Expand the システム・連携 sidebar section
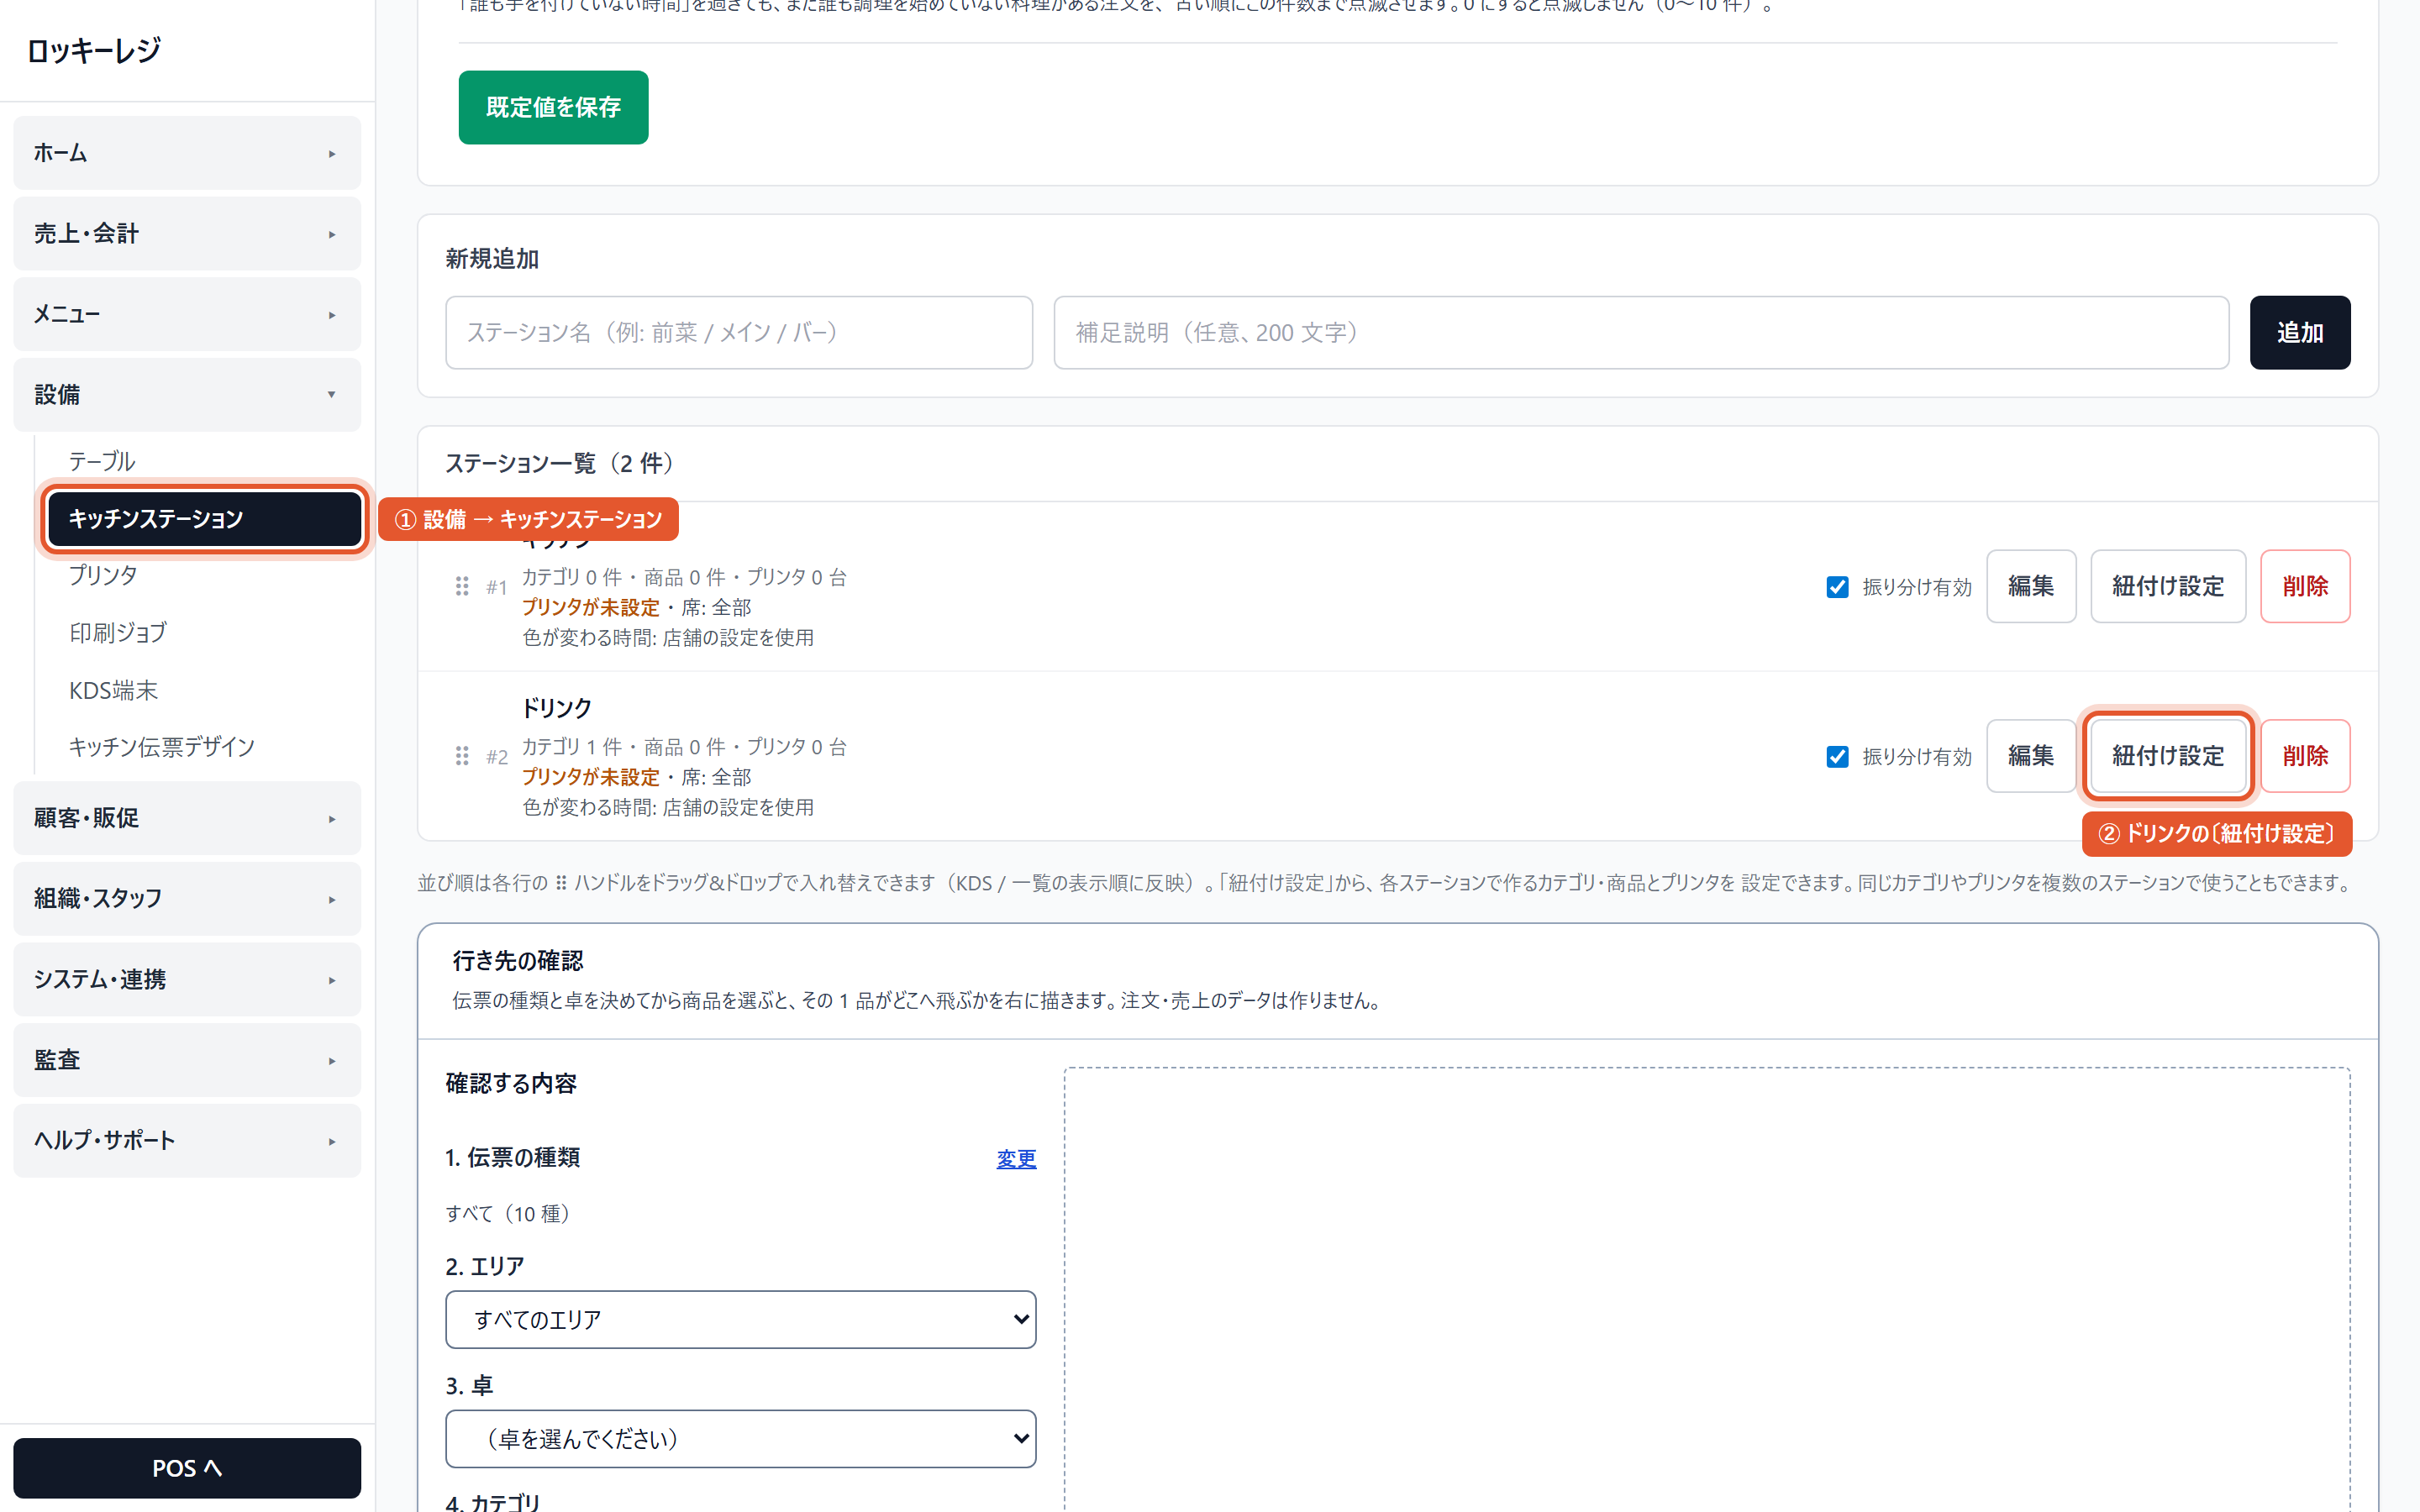Screen dimensions: 2420x1512 [187, 980]
